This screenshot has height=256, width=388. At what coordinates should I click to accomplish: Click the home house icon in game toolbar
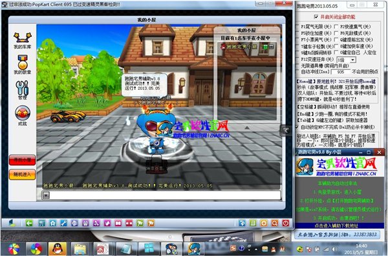pyautogui.click(x=53, y=223)
